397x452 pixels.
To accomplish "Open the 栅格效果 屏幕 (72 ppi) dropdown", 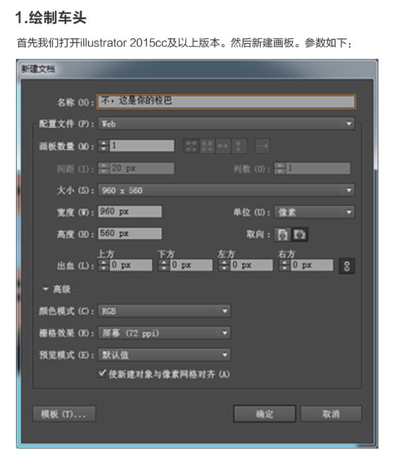I will click(x=164, y=333).
